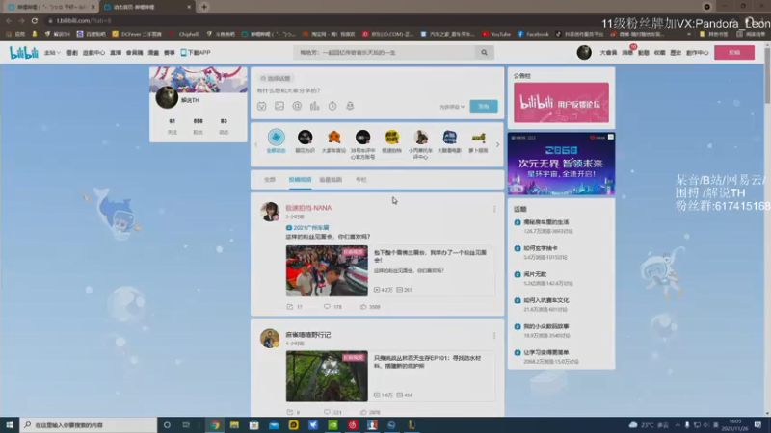
Task: Expand the 主站 dropdown in navigation
Action: point(52,53)
